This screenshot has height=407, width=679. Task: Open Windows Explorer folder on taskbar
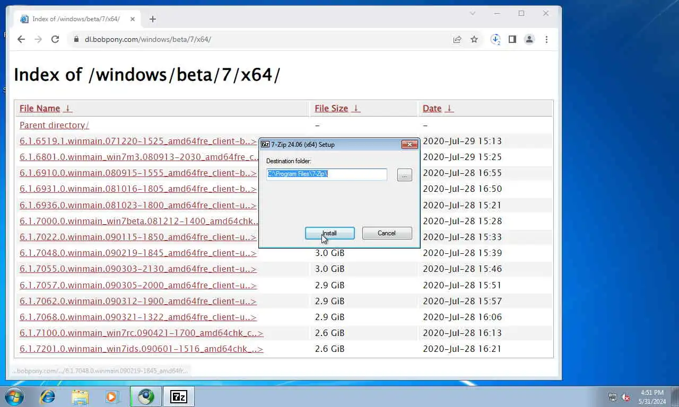(80, 396)
